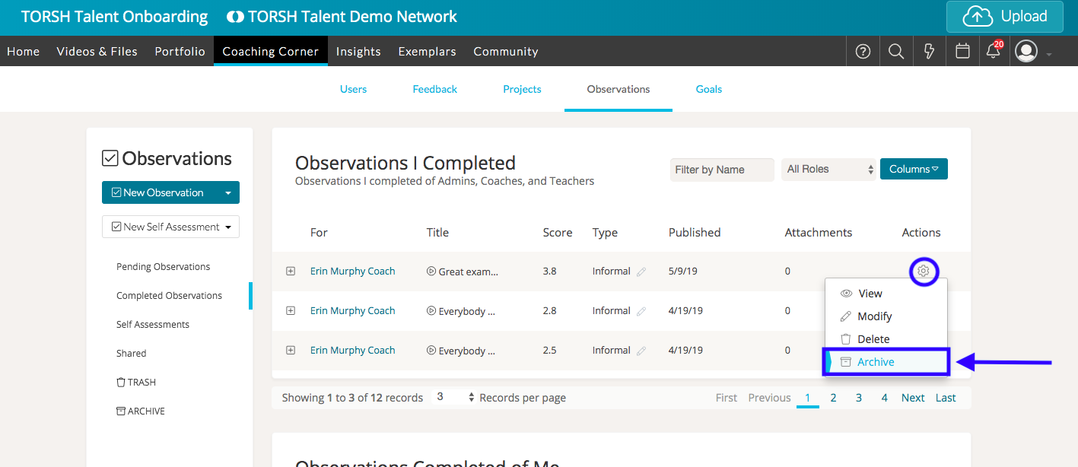Click pencil icon beside 5/9/19 Informal type
1078x467 pixels.
pyautogui.click(x=641, y=272)
